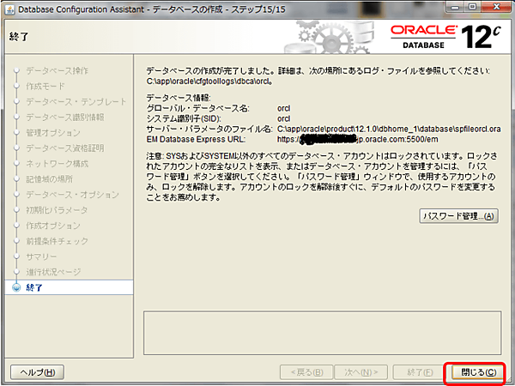Click the disabled 終了(F) finish button
This screenshot has height=386, width=515.
tap(420, 372)
